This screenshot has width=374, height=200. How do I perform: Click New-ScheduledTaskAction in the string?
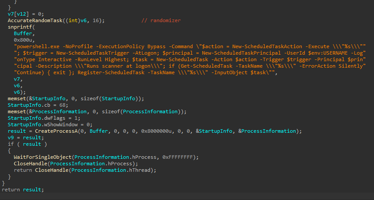coord(267,46)
